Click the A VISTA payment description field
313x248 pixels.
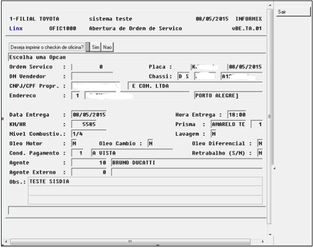pyautogui.click(x=132, y=153)
